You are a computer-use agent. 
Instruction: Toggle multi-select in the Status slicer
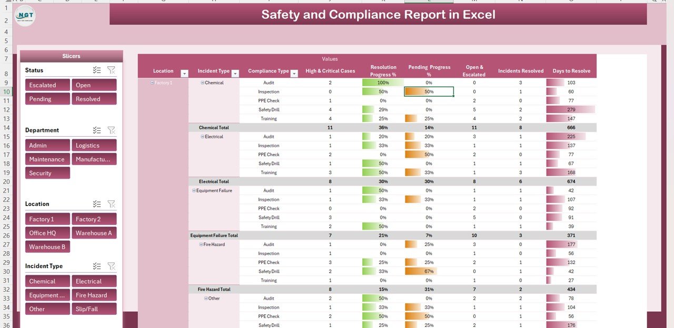click(x=97, y=70)
